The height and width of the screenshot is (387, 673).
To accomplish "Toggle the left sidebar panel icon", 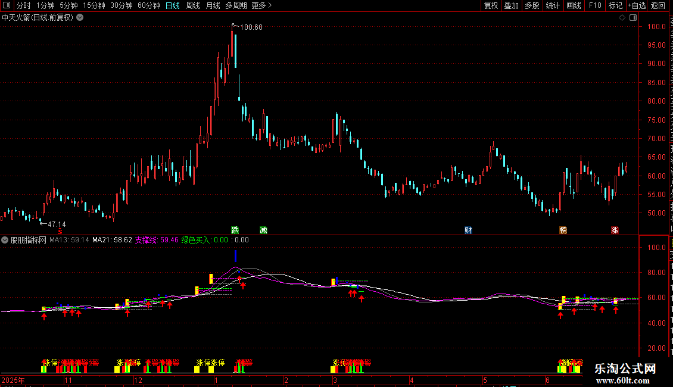I will click(x=7, y=5).
